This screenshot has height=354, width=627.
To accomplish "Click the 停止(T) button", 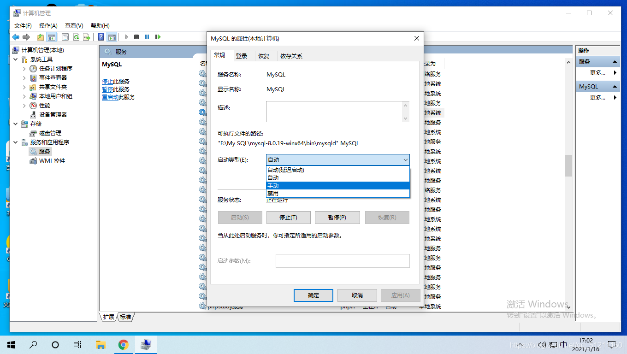I will tap(288, 218).
